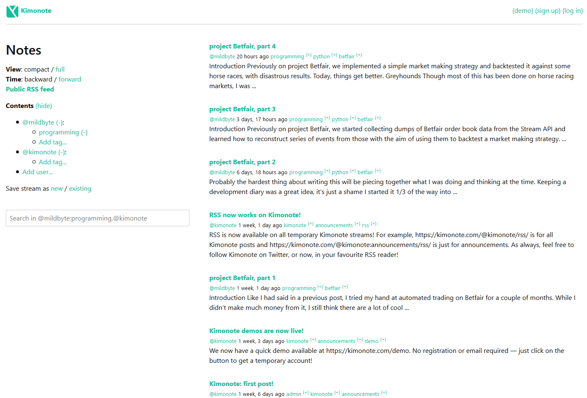Screen dimensions: 587x398
Task: Remove programming tag with (-) in Contents
Action: tap(84, 132)
